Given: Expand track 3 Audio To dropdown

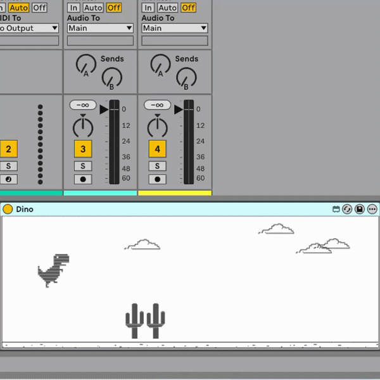Looking at the screenshot, I should (x=100, y=28).
